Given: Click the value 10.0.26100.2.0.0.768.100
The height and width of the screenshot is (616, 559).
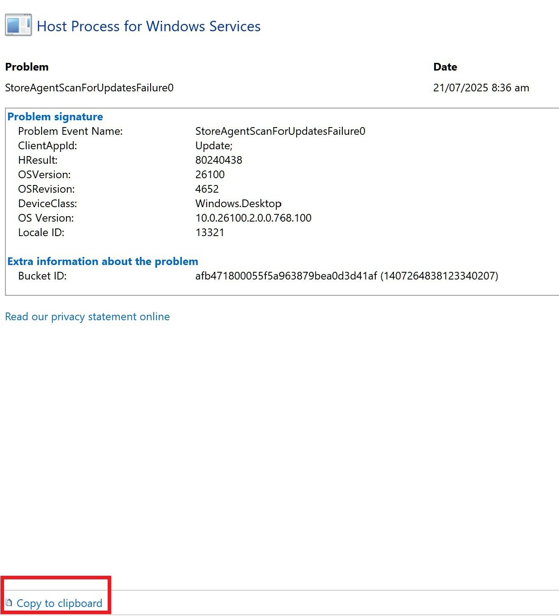Looking at the screenshot, I should pyautogui.click(x=253, y=218).
